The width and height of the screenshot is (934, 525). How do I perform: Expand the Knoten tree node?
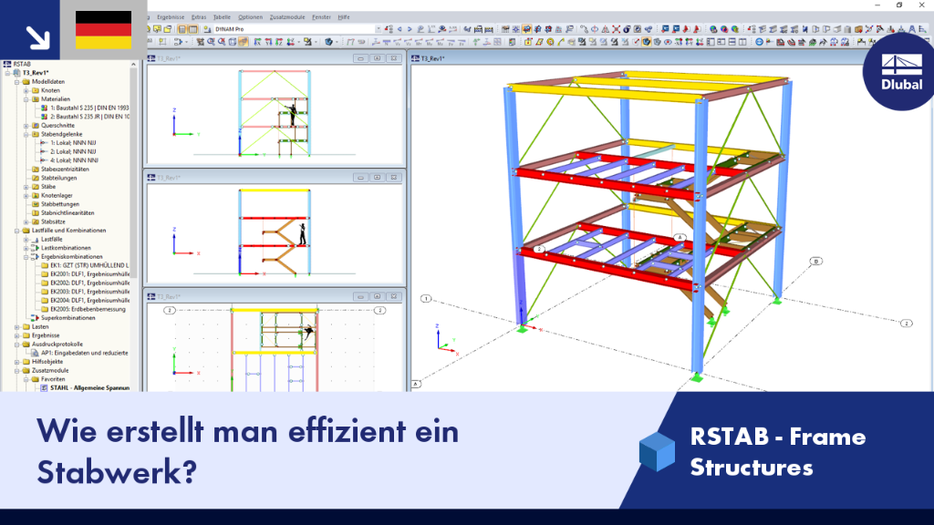pos(26,90)
